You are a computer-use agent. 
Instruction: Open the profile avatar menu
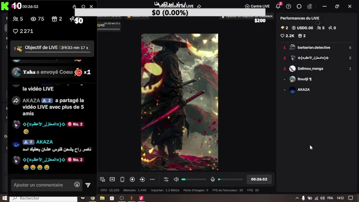click(x=310, y=6)
